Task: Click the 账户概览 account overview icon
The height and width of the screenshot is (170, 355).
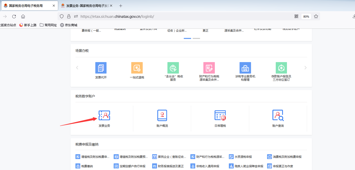Action: [162, 116]
